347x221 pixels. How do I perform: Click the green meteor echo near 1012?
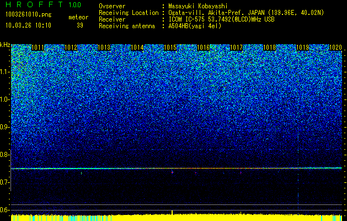pyautogui.click(x=81, y=173)
